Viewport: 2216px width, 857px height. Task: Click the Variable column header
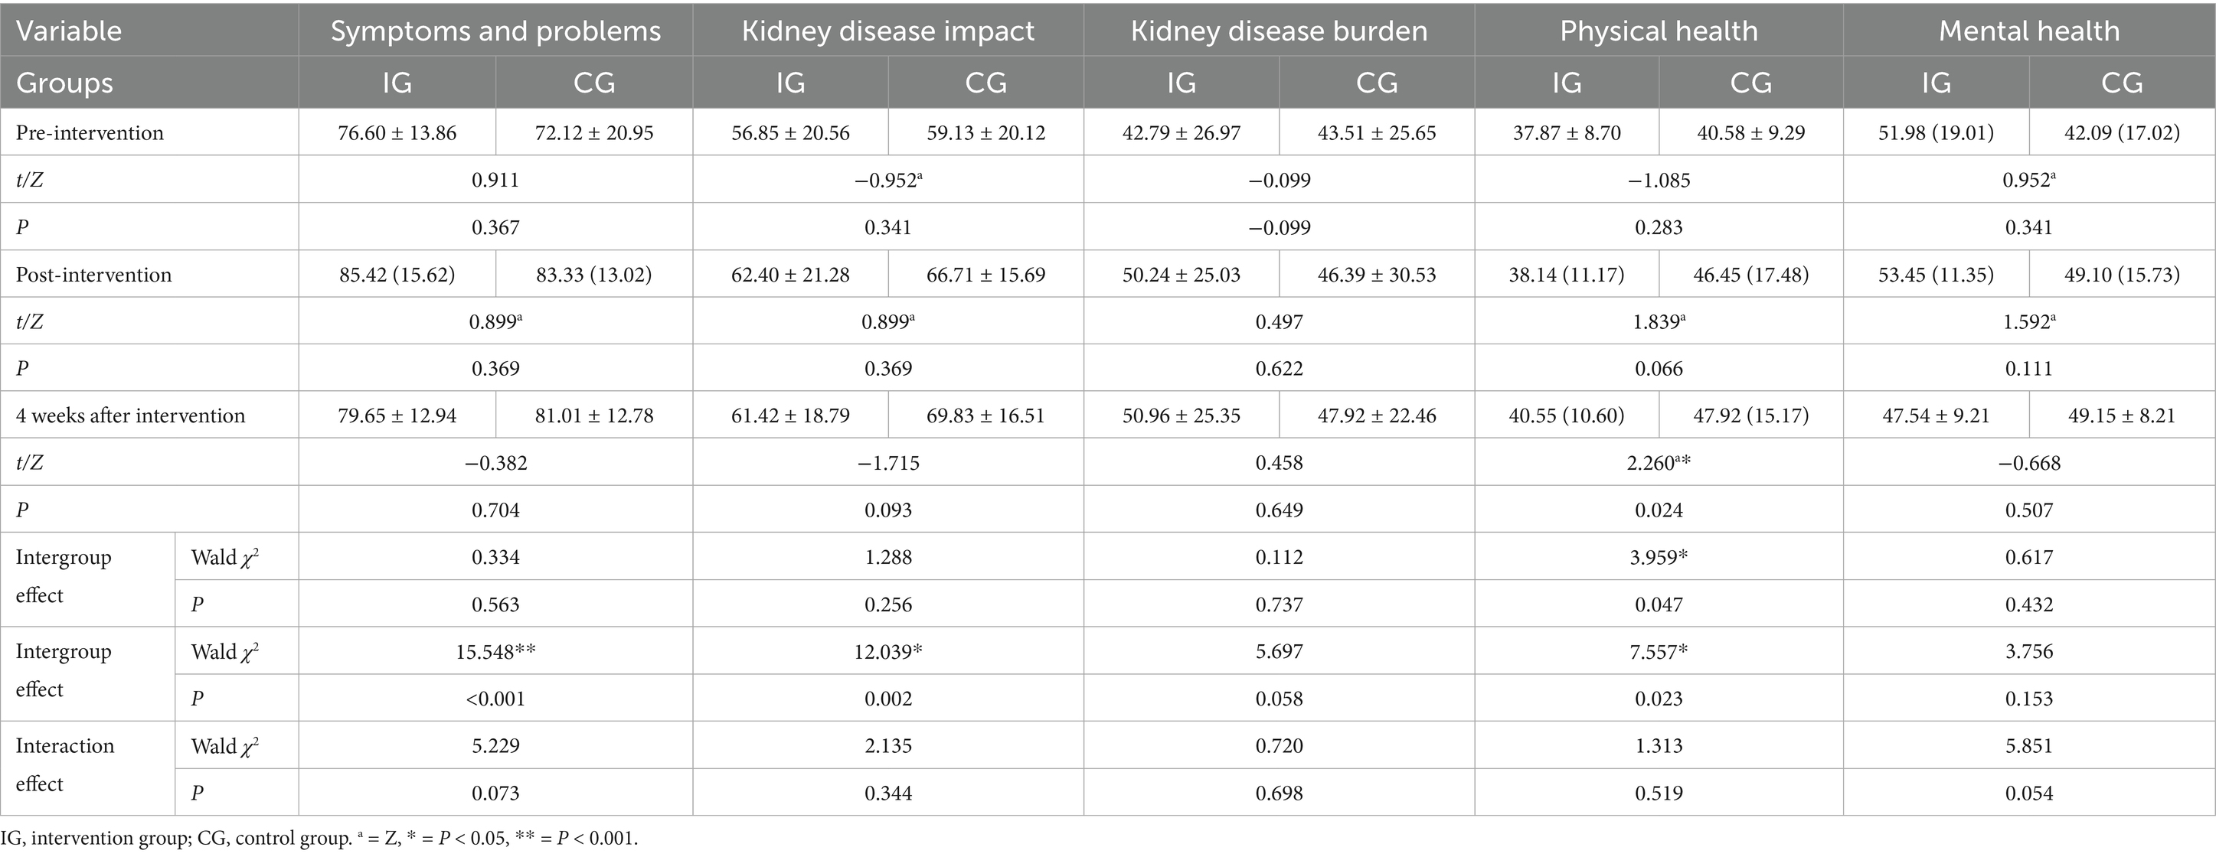pyautogui.click(x=69, y=31)
